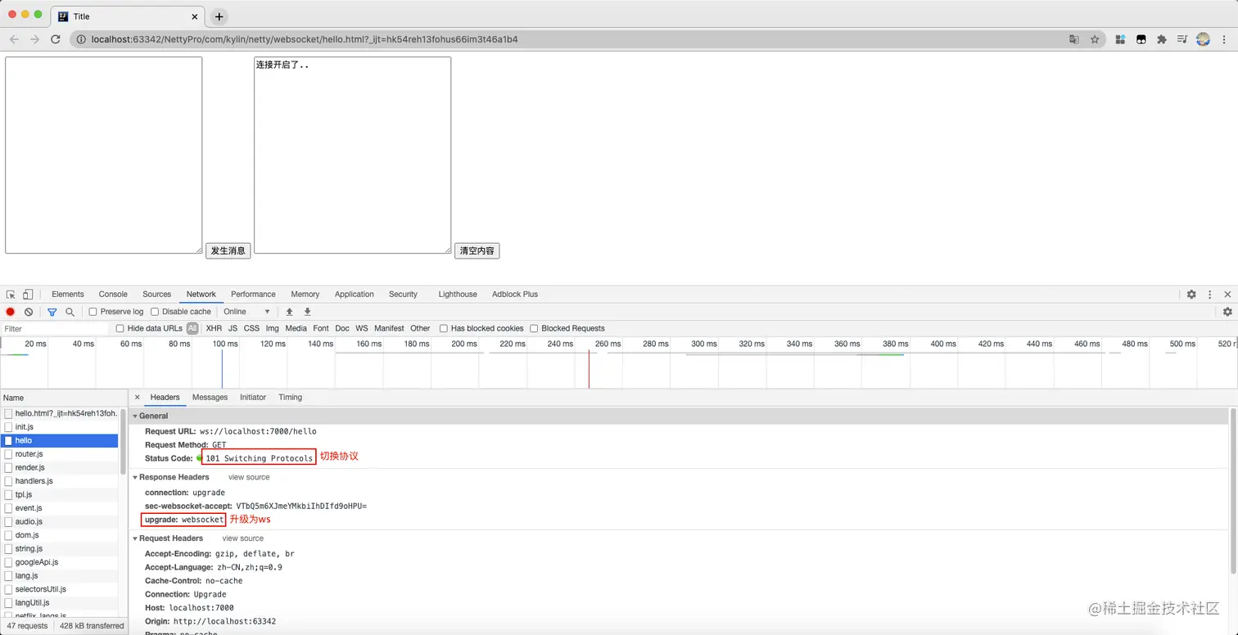This screenshot has width=1238, height=635.
Task: Filter requests by XHR type
Action: point(214,328)
